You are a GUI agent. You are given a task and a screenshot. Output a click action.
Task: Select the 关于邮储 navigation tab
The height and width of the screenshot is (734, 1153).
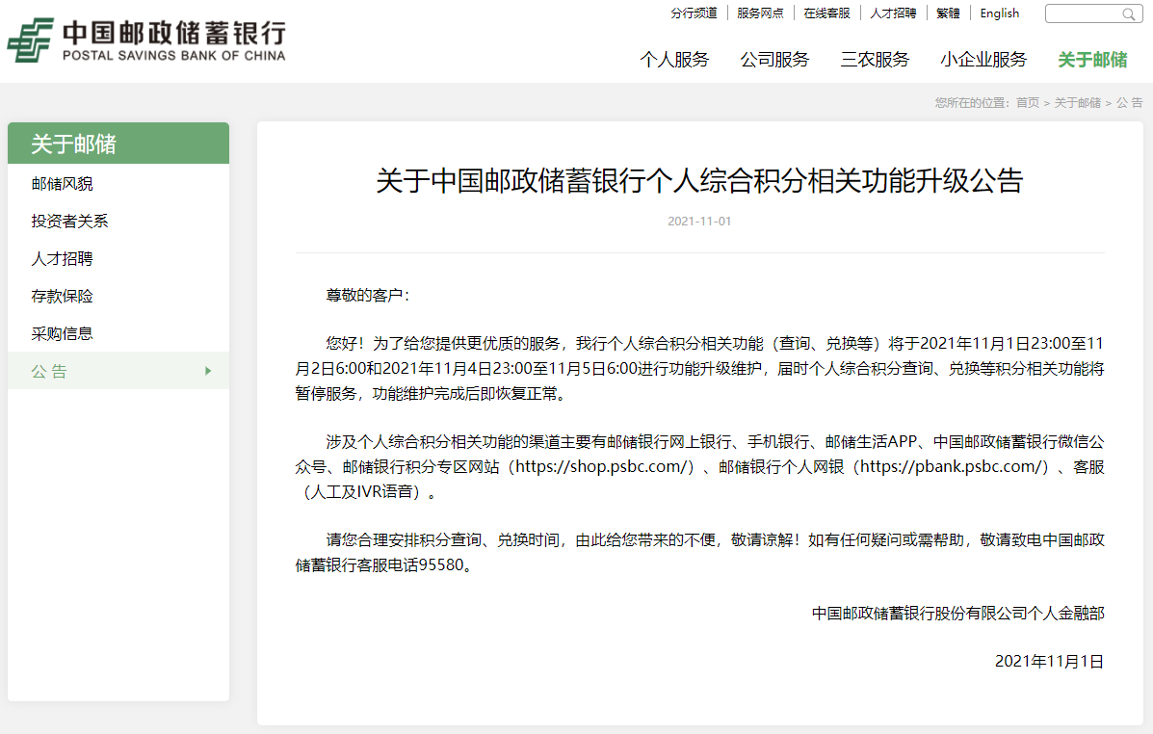coord(1092,60)
